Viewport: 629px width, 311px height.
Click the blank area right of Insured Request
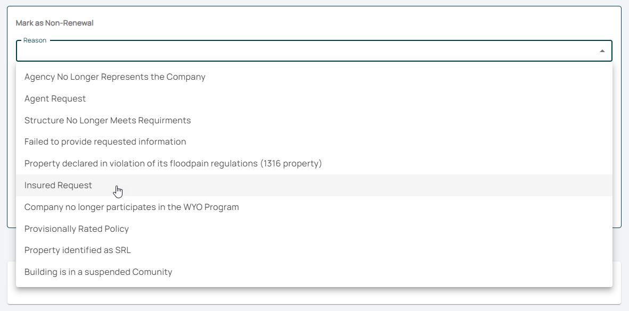coord(373,185)
